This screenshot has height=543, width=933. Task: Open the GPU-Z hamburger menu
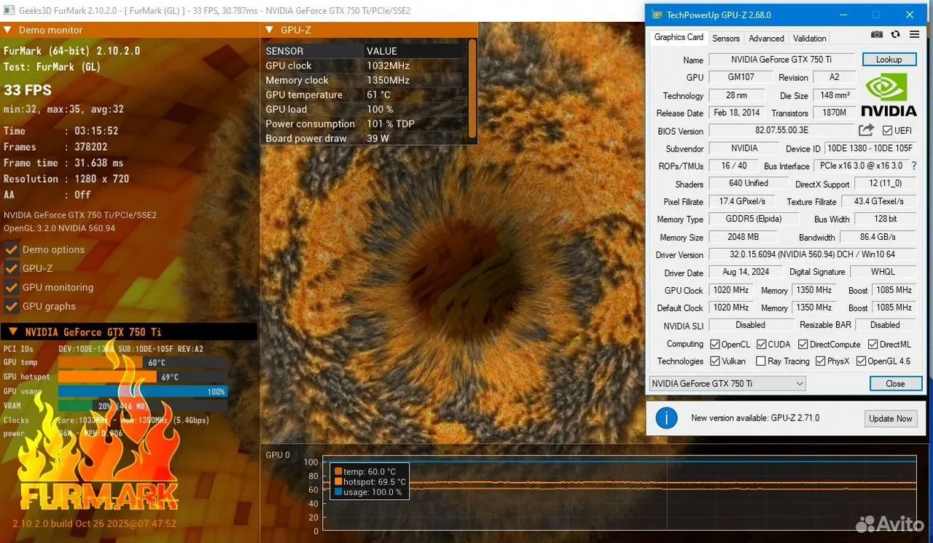[914, 34]
